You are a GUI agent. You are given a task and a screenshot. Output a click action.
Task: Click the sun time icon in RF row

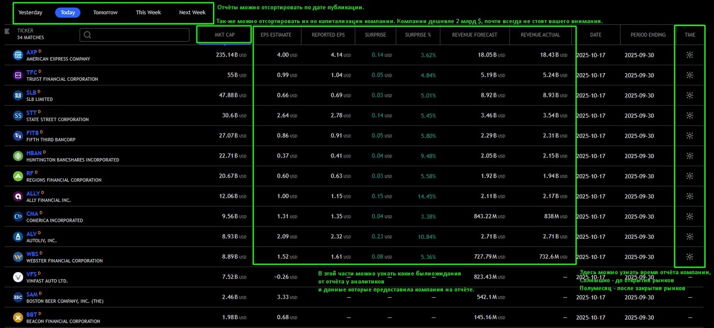[690, 176]
